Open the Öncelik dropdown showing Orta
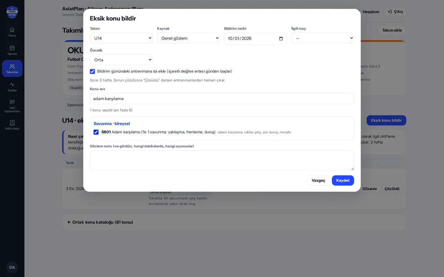The image size is (444, 277). coord(121,60)
